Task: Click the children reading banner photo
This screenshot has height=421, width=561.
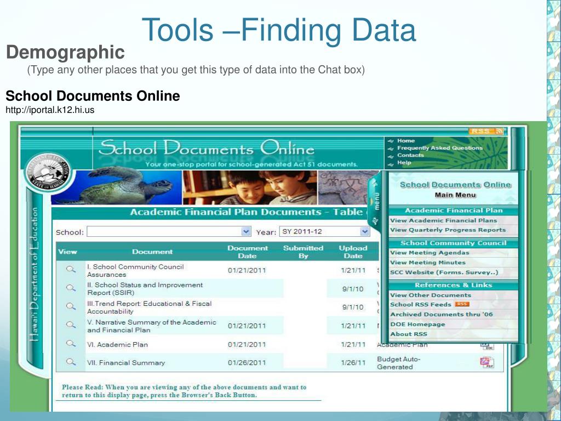Action: tap(250, 187)
